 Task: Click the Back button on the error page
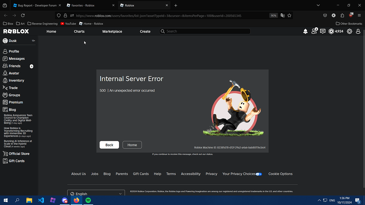pos(109,145)
